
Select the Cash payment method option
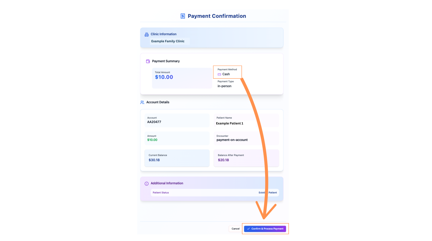pos(226,74)
